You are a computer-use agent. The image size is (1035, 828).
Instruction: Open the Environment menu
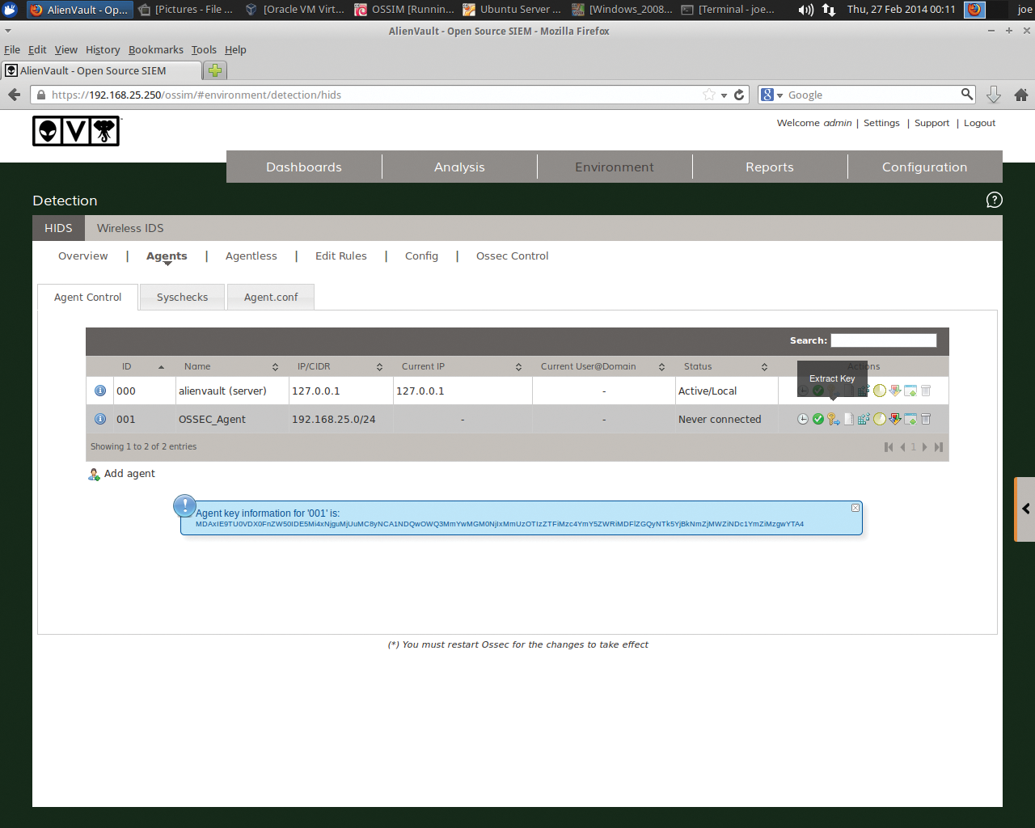pyautogui.click(x=615, y=167)
